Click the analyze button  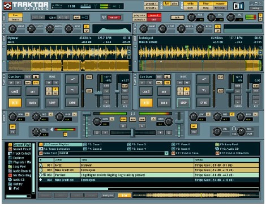point(108,195)
